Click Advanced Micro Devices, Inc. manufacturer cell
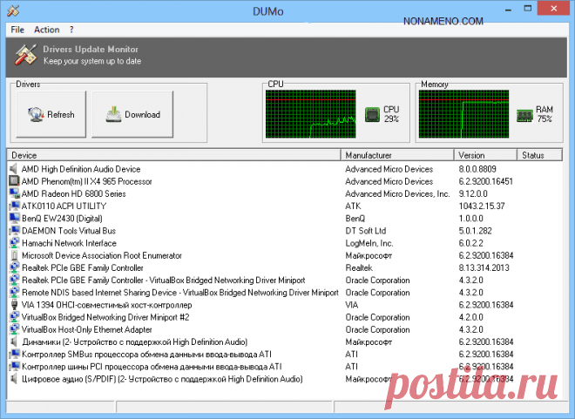Screen dimensions: 575x419 [397, 193]
